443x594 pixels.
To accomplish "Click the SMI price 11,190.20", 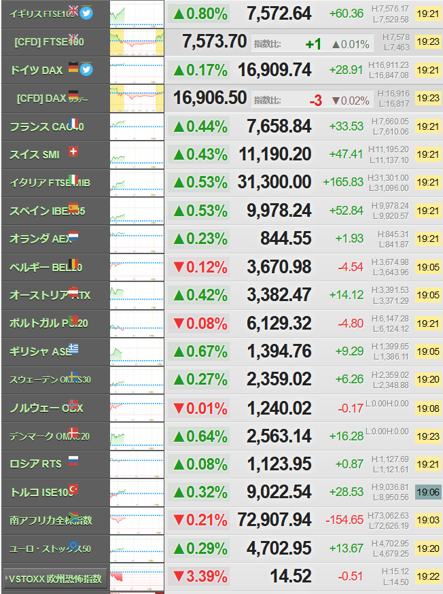I will coord(275,155).
